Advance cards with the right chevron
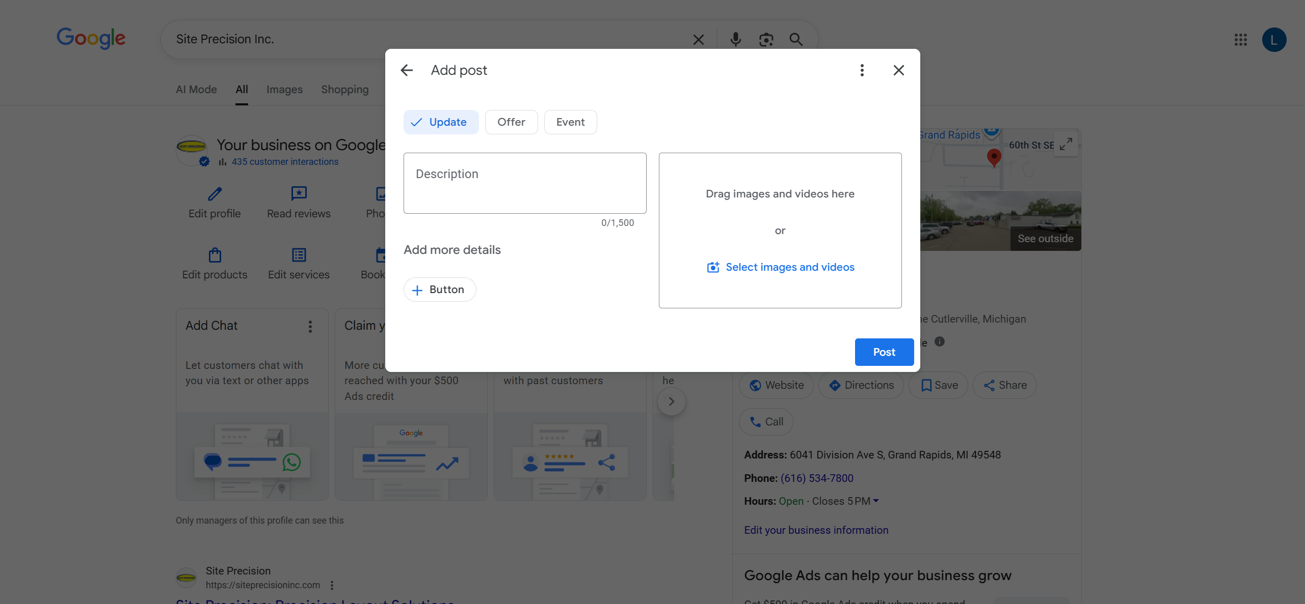This screenshot has height=604, width=1305. 671,401
